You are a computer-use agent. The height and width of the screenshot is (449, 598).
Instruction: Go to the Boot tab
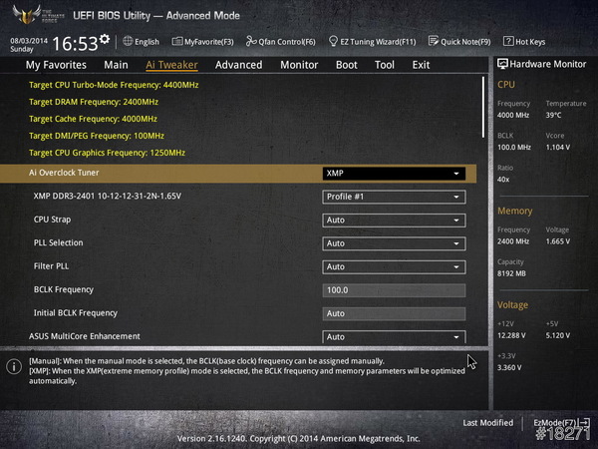pos(346,65)
